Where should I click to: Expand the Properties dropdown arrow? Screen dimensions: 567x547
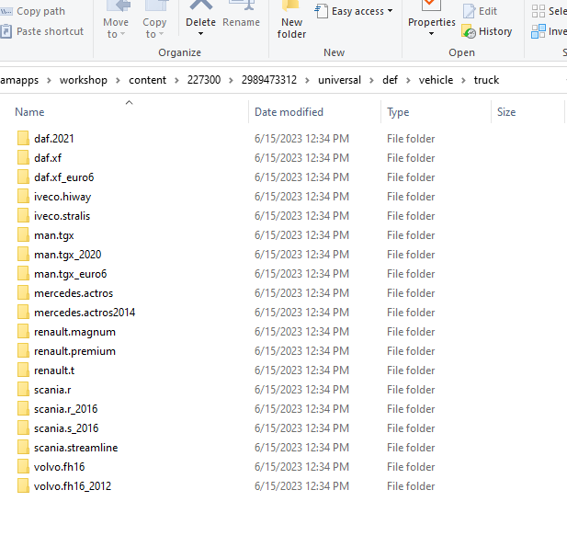tap(431, 34)
